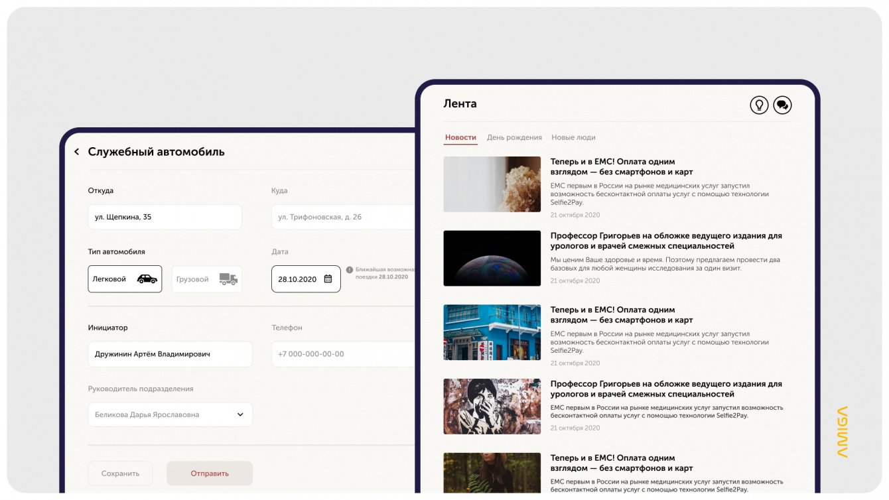Viewport: 889px width, 500px height.
Task: Open the lightbulb ideas icon in Лента
Action: click(x=759, y=105)
